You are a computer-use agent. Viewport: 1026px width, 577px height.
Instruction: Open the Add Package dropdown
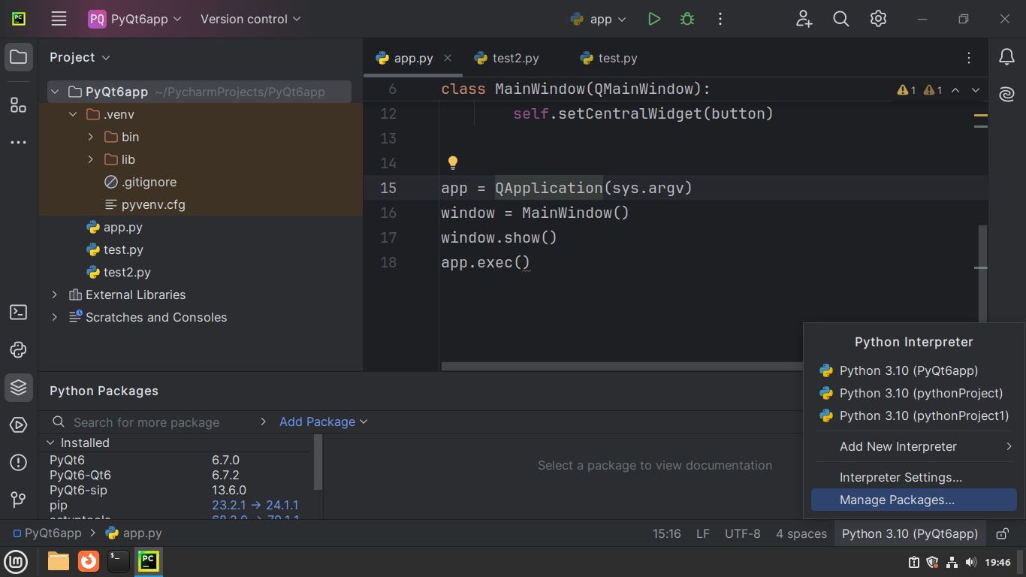(x=324, y=422)
